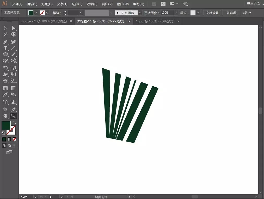The height and width of the screenshot is (199, 264).
Task: Select the Gradient tool
Action: pyautogui.click(x=13, y=88)
